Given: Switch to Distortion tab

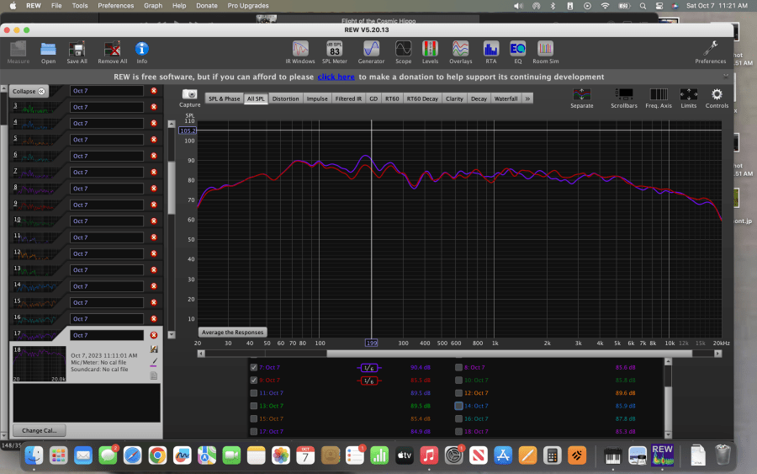Looking at the screenshot, I should (x=285, y=99).
